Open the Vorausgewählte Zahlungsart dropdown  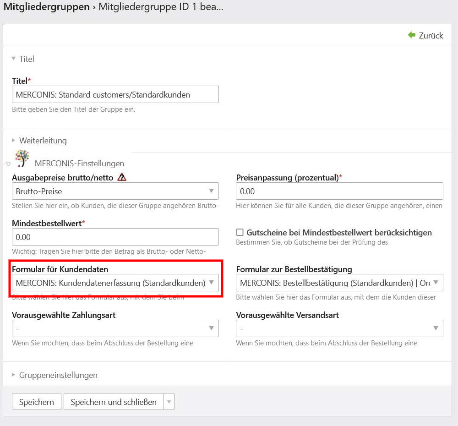115,328
